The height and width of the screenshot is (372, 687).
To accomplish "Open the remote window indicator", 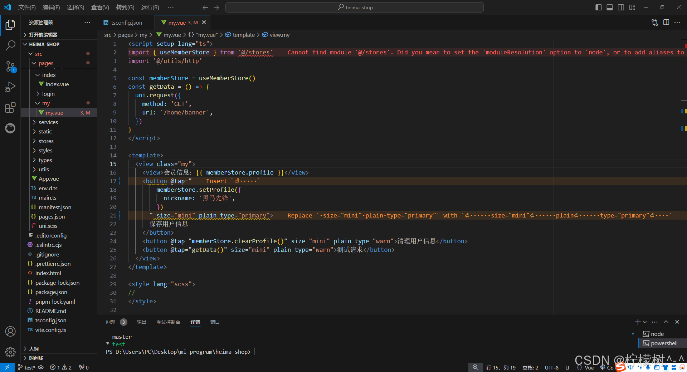I will click(x=7, y=367).
